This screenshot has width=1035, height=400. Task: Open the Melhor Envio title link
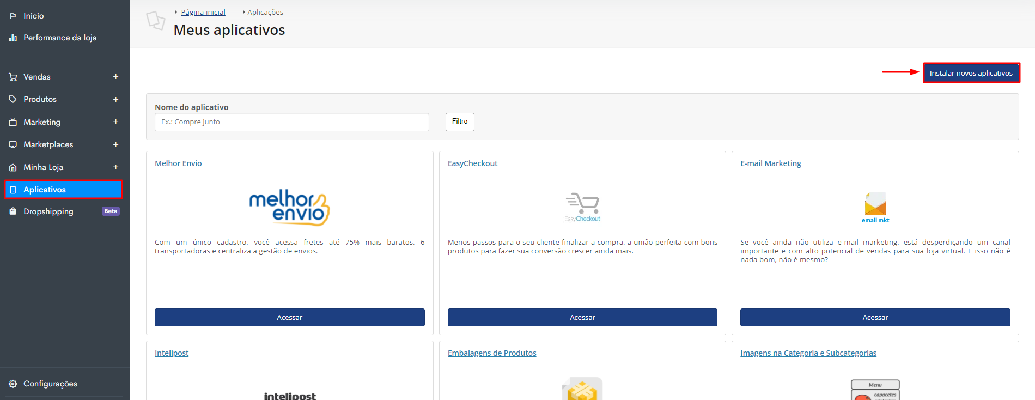178,163
